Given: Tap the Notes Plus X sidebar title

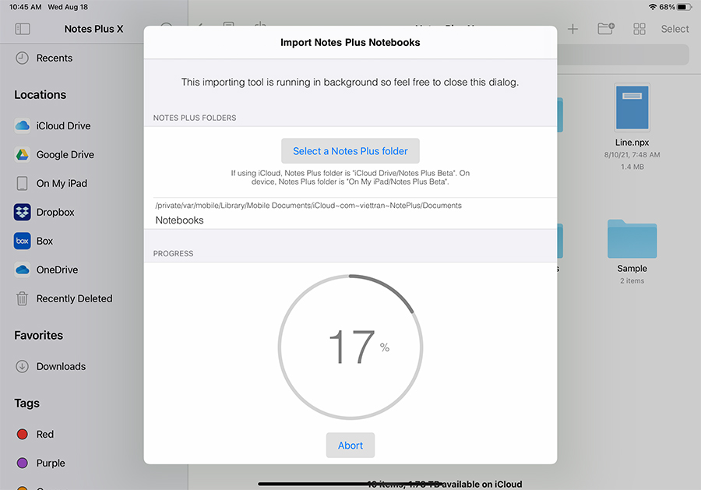Looking at the screenshot, I should (x=93, y=29).
